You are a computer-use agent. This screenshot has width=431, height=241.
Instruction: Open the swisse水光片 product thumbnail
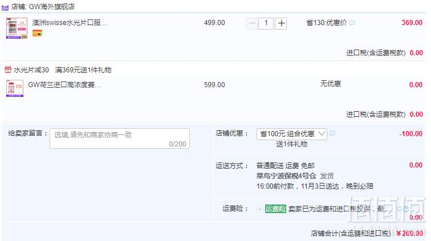point(17,28)
